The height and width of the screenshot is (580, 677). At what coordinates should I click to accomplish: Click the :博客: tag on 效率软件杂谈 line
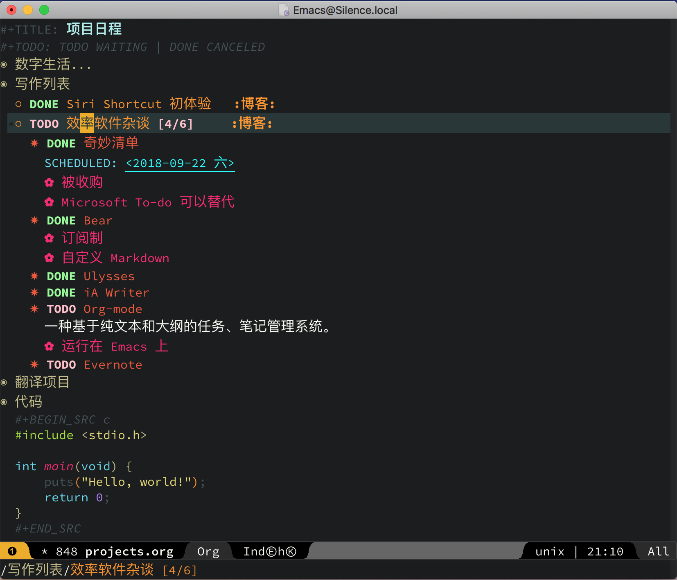coord(252,123)
